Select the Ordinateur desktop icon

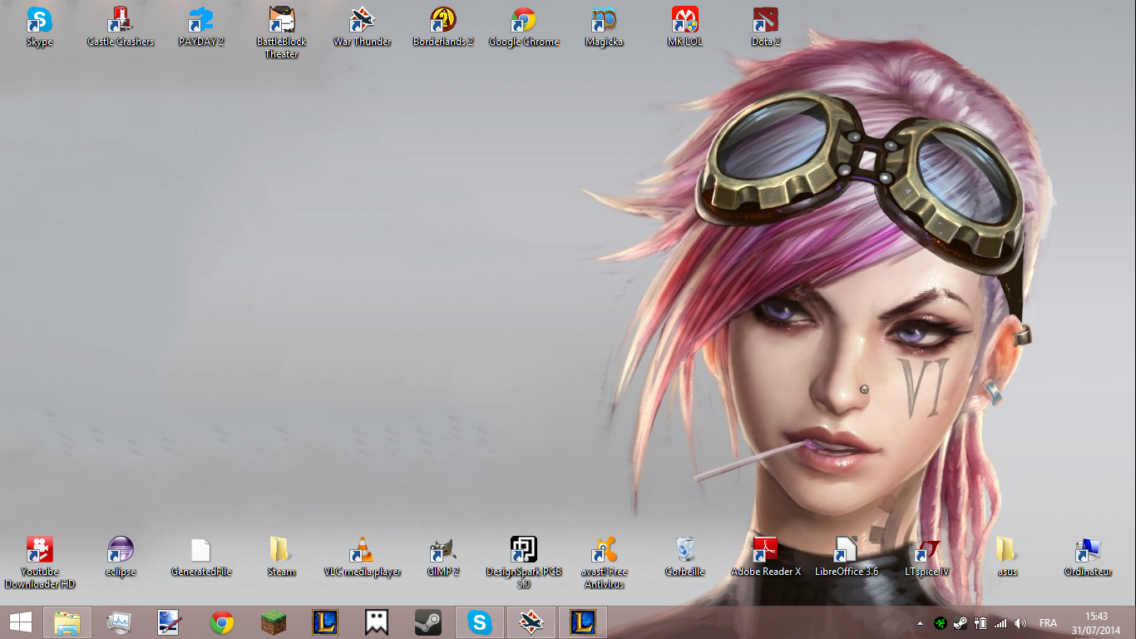(1088, 557)
